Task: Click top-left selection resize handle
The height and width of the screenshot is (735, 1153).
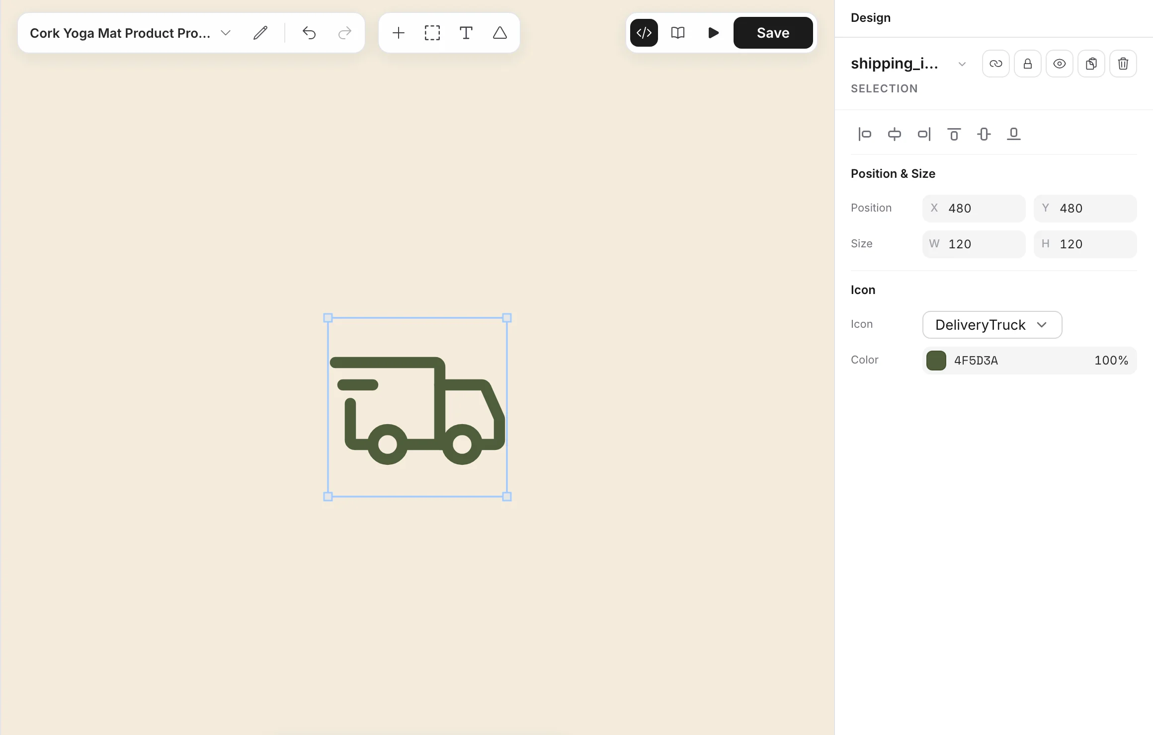Action: point(328,318)
